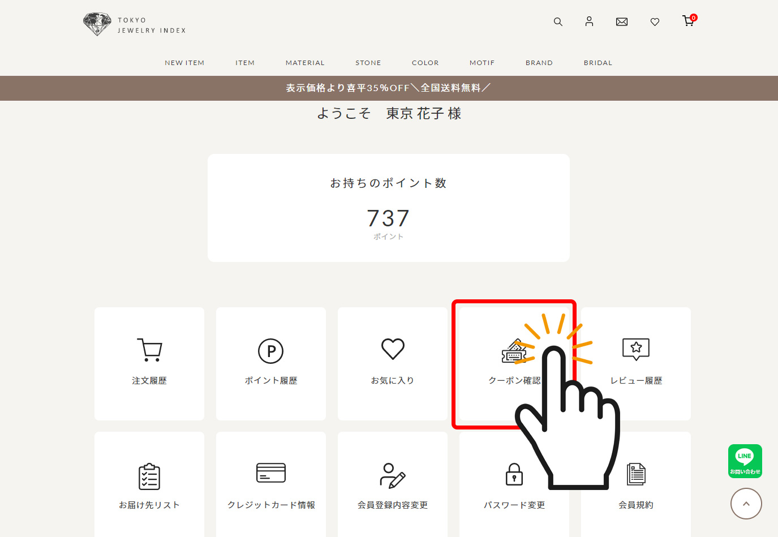Click the LINE inquiry button

coord(745,461)
